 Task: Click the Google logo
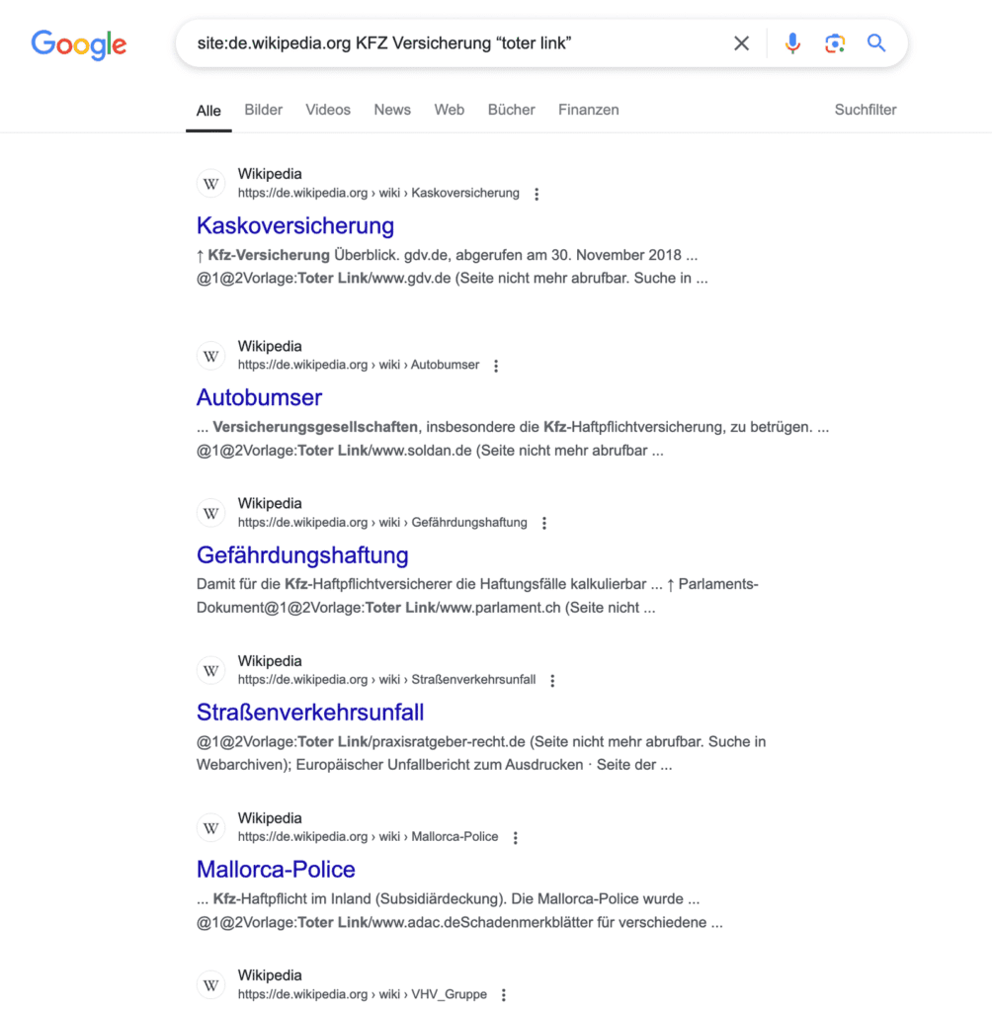[x=79, y=43]
